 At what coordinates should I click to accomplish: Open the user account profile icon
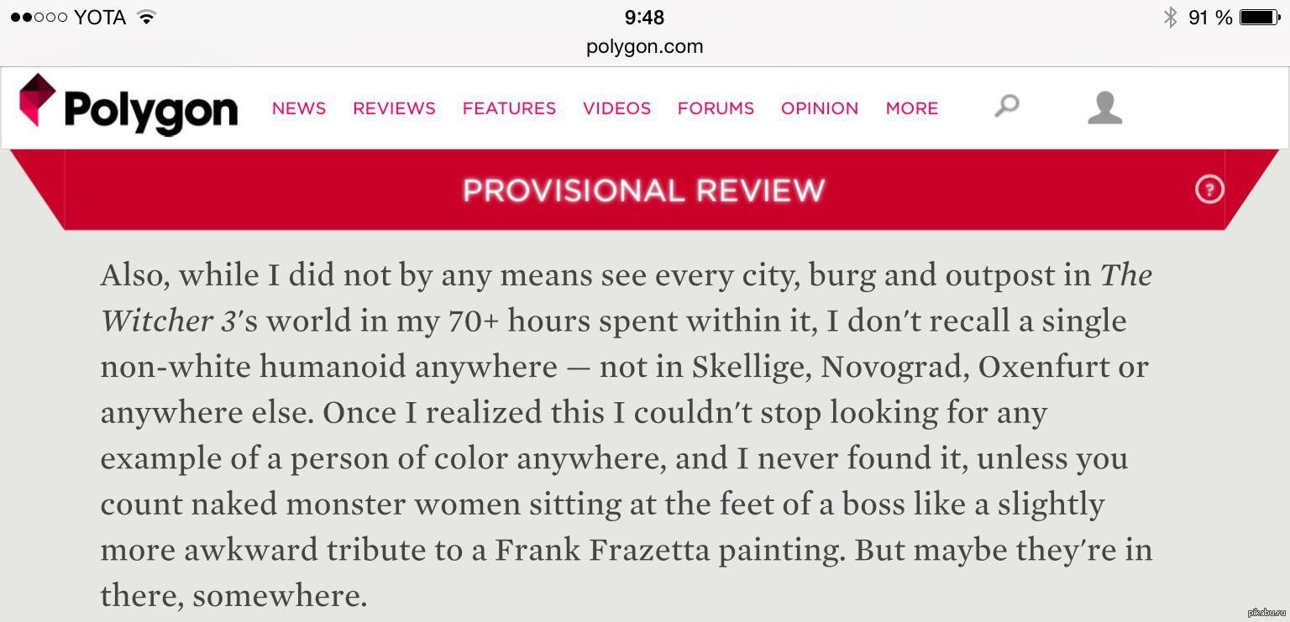(x=1104, y=108)
